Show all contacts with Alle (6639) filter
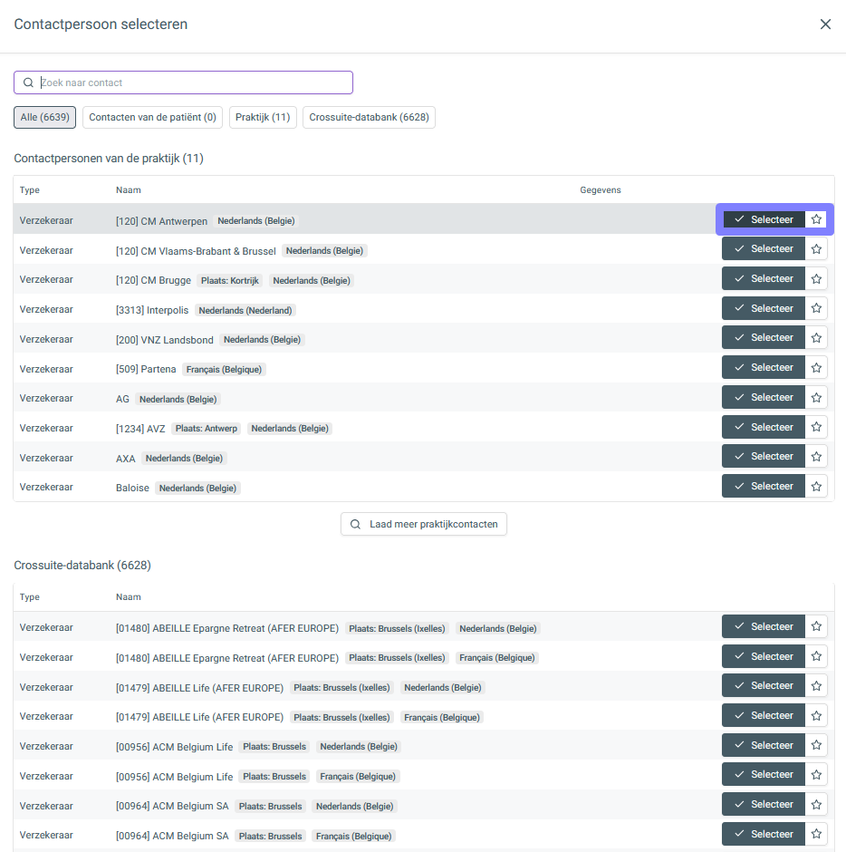The image size is (846, 852). pyautogui.click(x=45, y=117)
